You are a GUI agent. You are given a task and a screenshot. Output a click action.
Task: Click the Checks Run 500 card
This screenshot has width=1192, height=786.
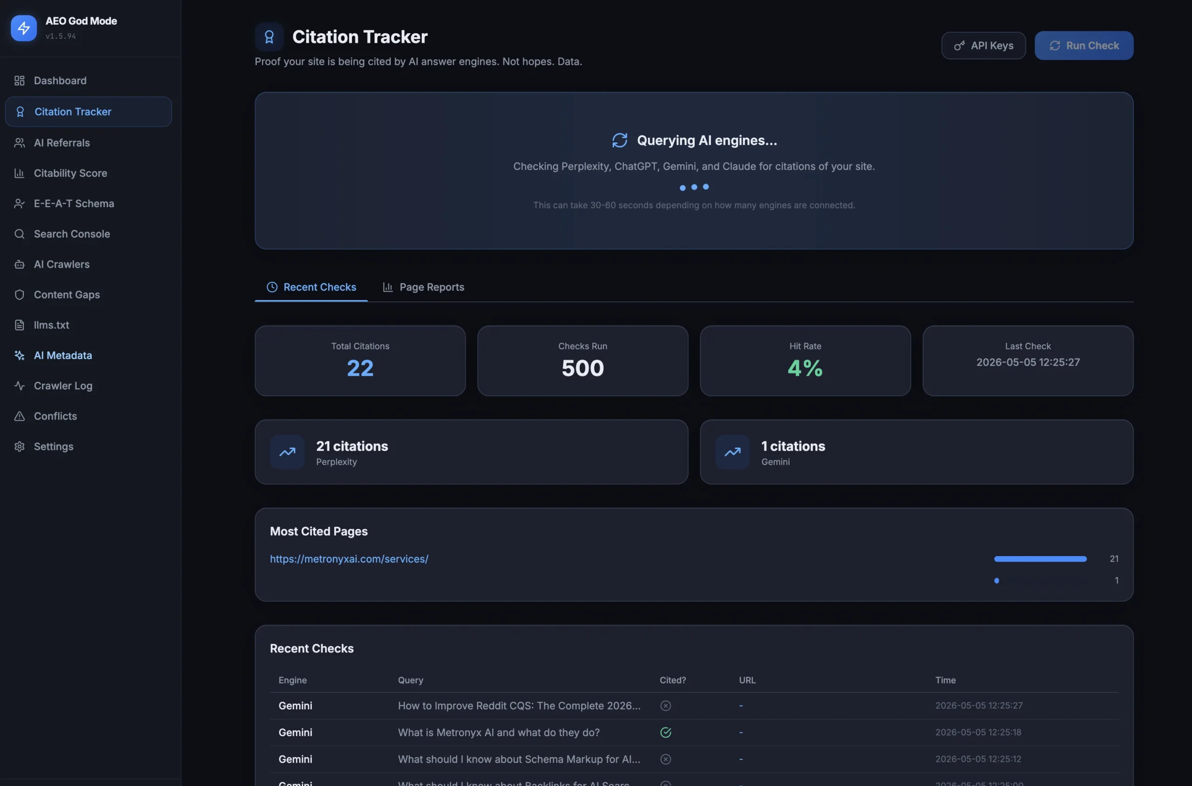pyautogui.click(x=583, y=361)
